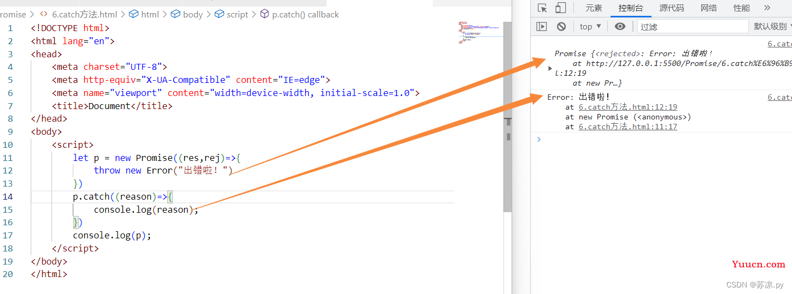Image resolution: width=792 pixels, height=294 pixels.
Task: Open the 默认级别 log level dropdown
Action: click(773, 26)
